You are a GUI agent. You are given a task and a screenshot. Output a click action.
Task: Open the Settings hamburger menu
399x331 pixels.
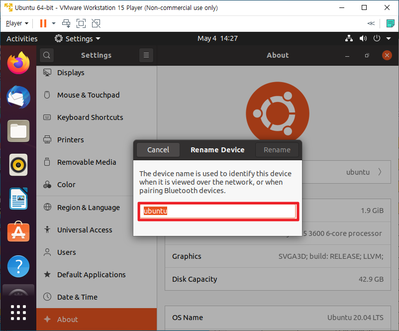(146, 55)
